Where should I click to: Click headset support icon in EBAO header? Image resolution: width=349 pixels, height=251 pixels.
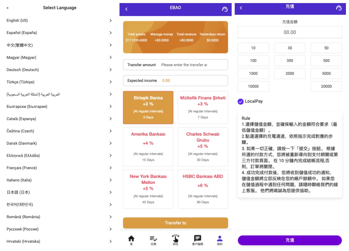pyautogui.click(x=225, y=9)
